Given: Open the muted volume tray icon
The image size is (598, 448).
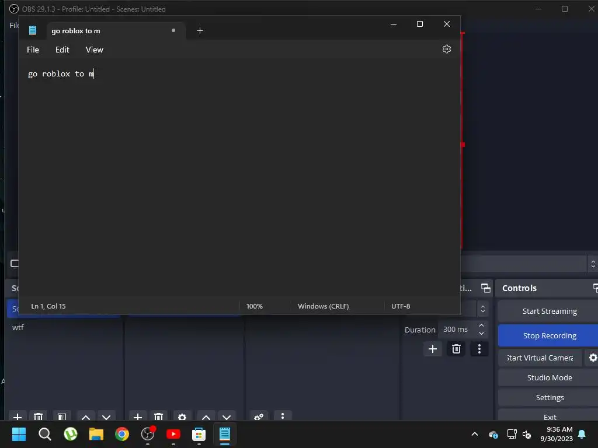Looking at the screenshot, I should (x=527, y=434).
